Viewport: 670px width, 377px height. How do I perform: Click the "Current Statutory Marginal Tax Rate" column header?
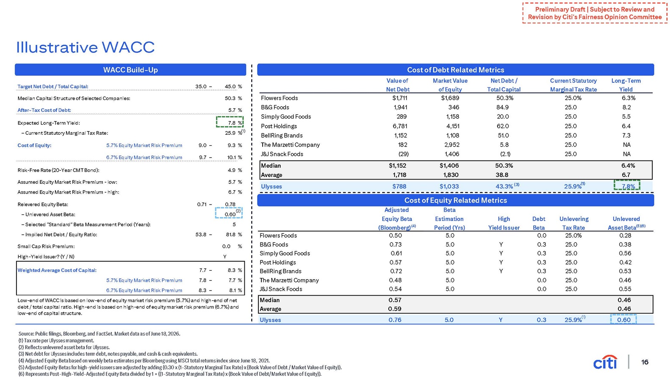point(573,85)
